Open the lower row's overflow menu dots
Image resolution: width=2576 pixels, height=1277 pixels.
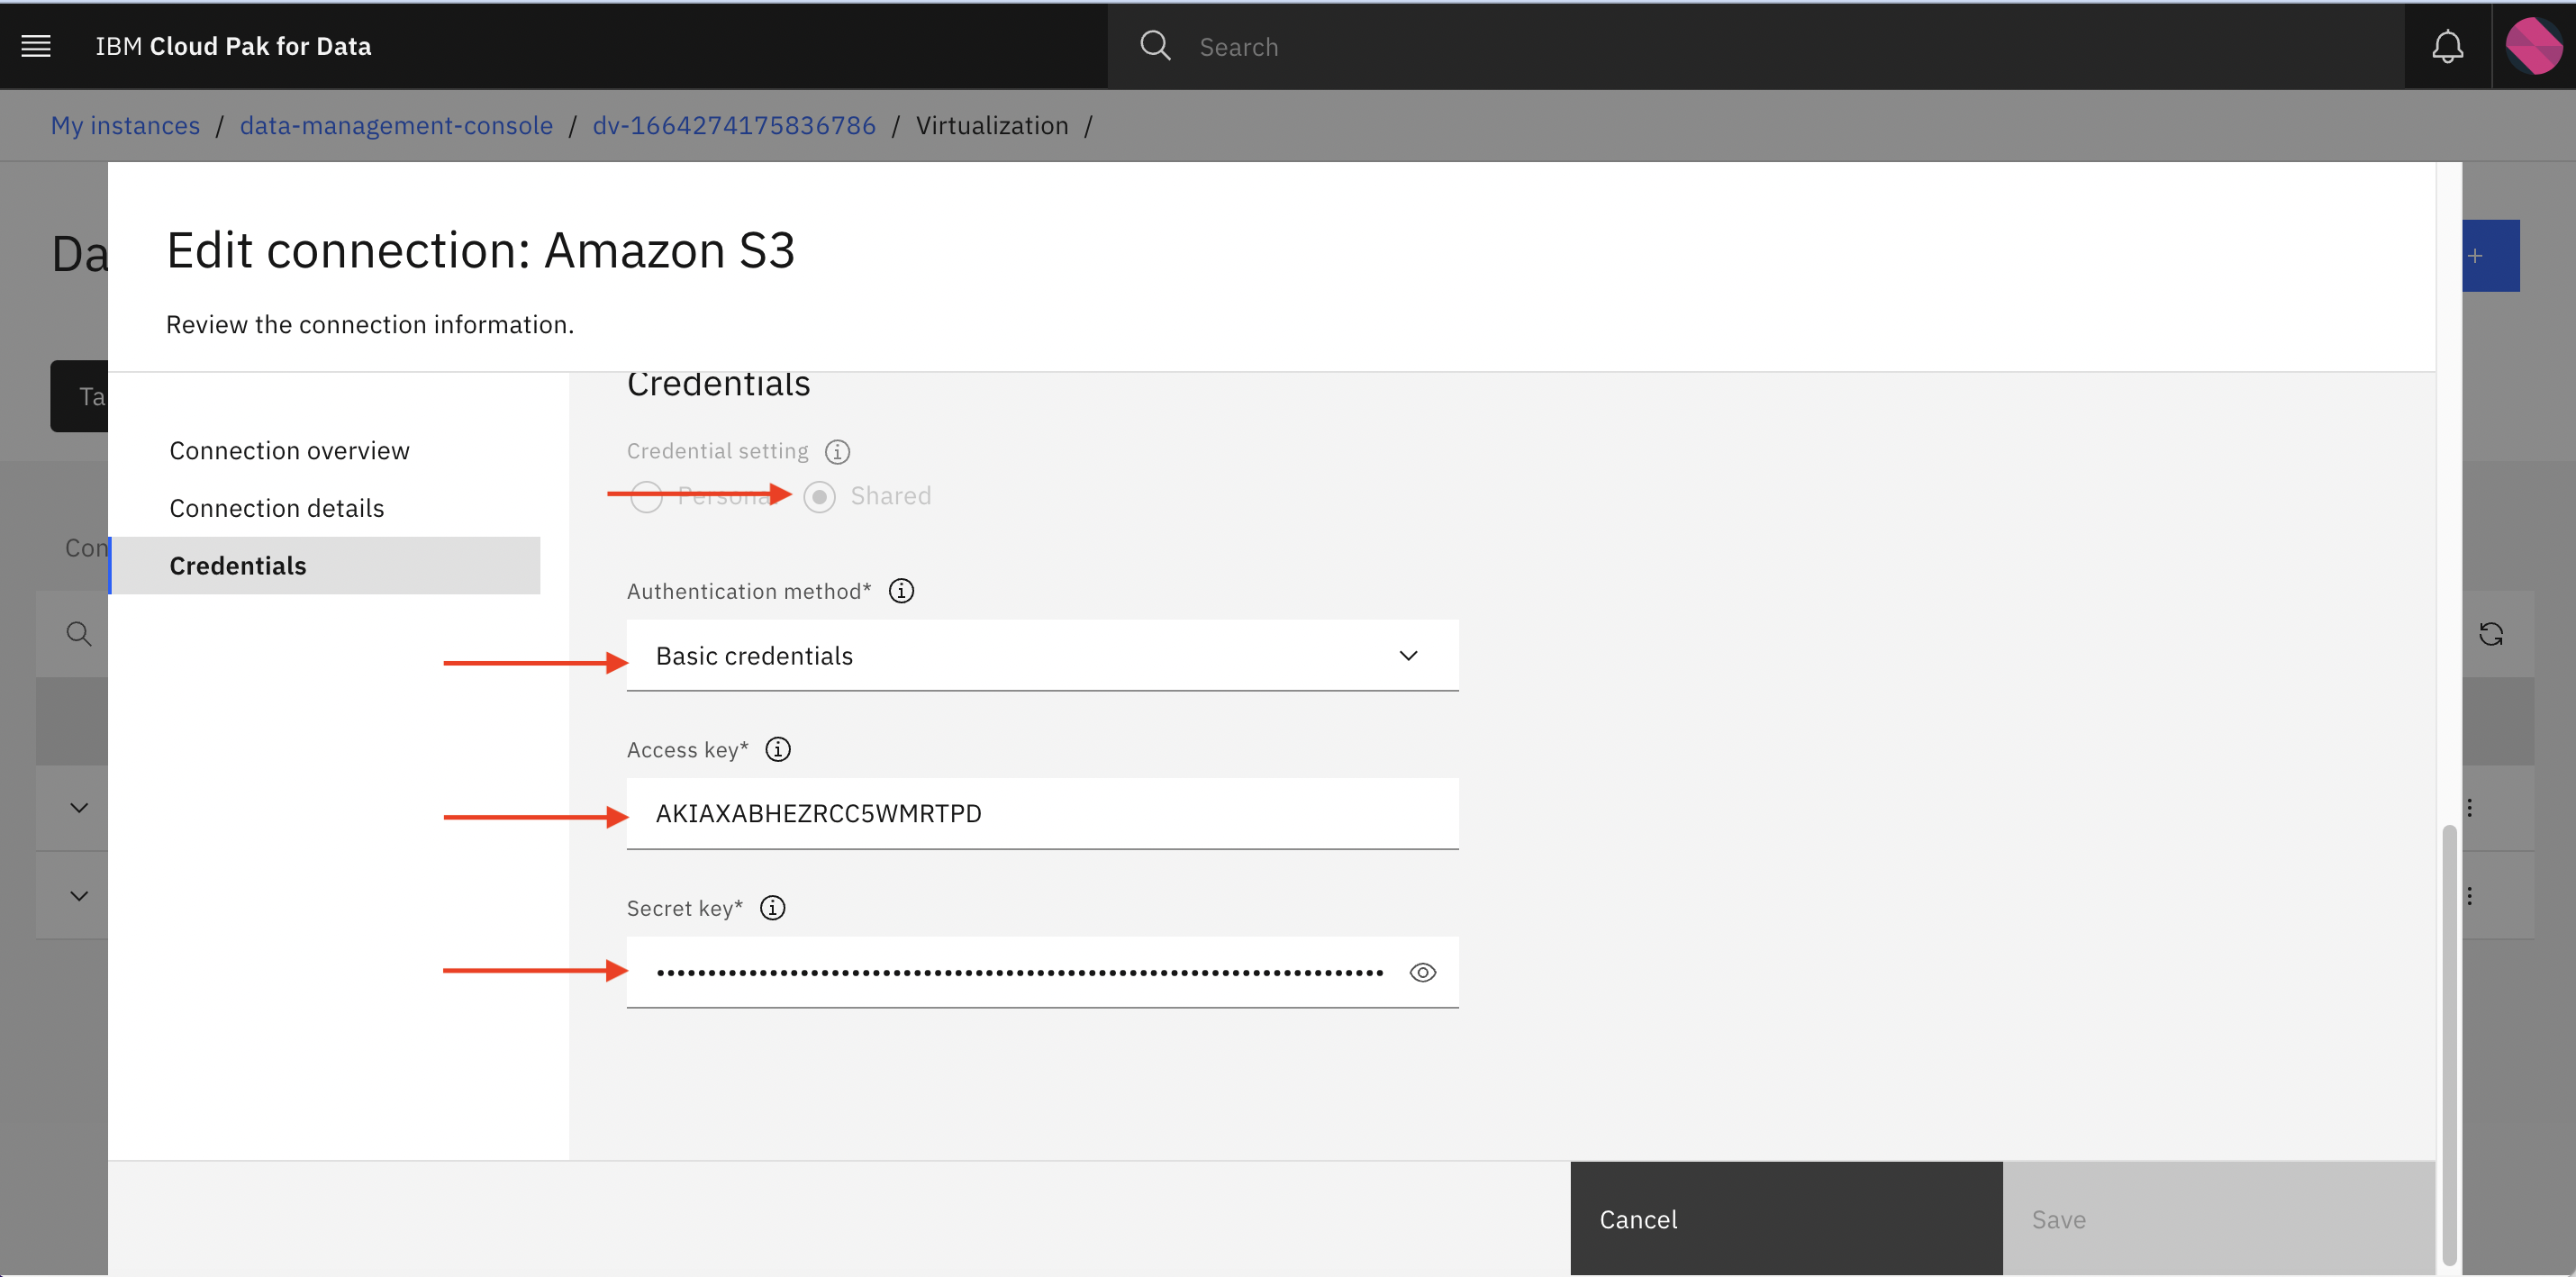point(2470,896)
